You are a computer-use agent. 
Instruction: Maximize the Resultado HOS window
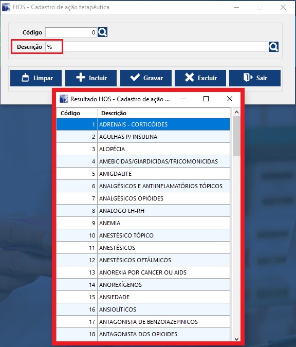pos(206,99)
